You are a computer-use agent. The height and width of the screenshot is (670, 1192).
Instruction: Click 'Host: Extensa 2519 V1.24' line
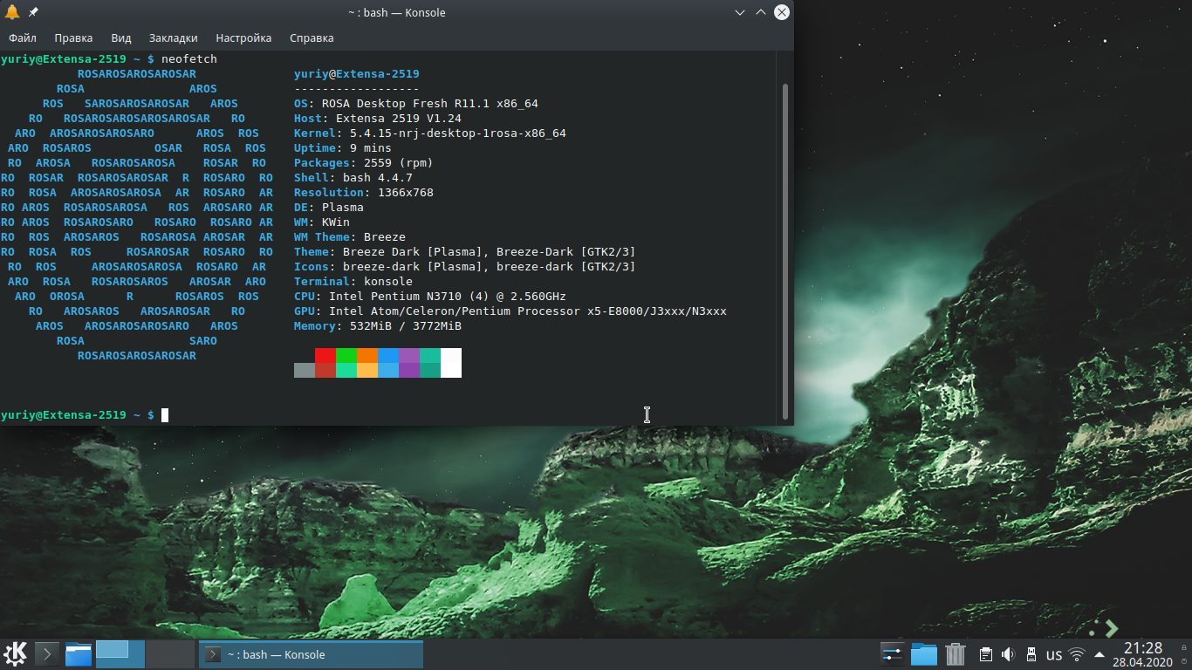click(378, 119)
